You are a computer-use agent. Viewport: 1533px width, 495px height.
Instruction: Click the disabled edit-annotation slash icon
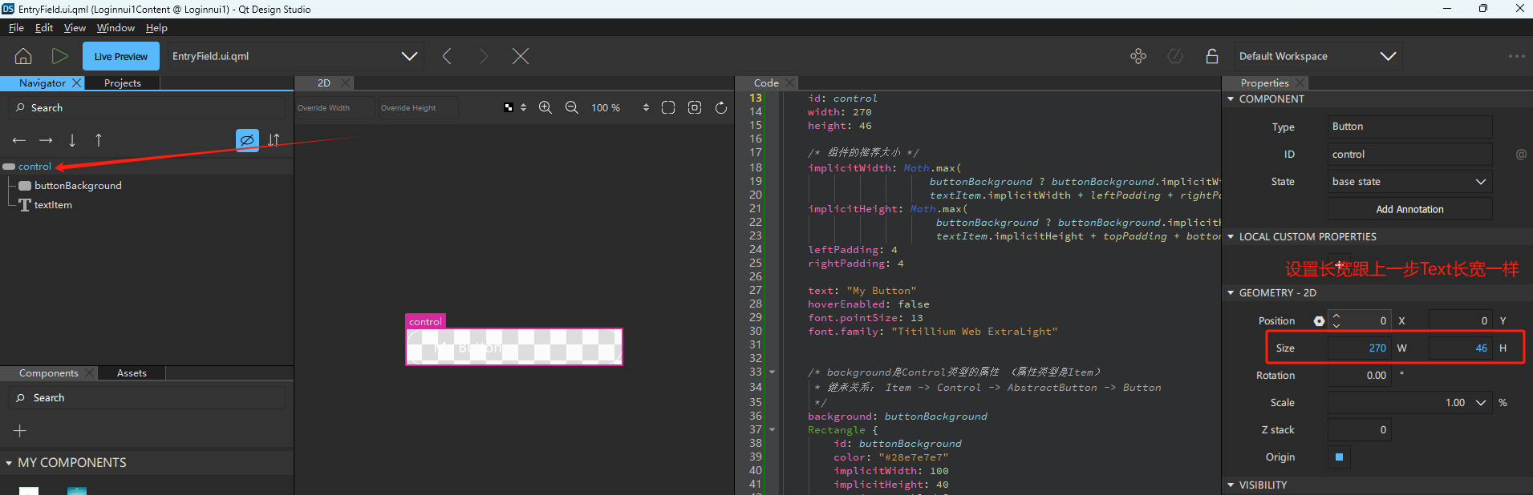tap(1175, 56)
